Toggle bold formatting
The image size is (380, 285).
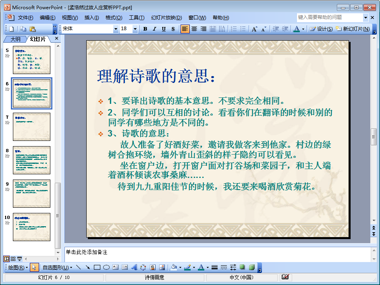point(145,29)
